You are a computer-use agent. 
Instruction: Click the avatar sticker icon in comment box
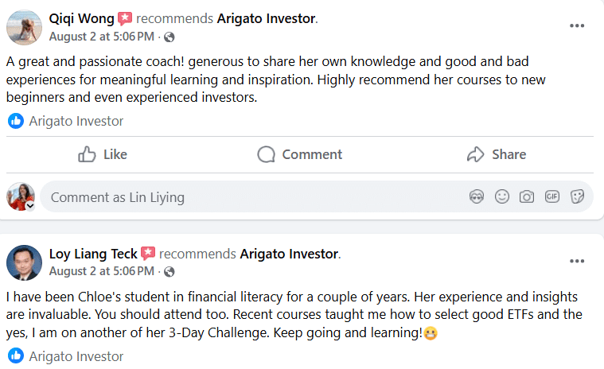[477, 196]
